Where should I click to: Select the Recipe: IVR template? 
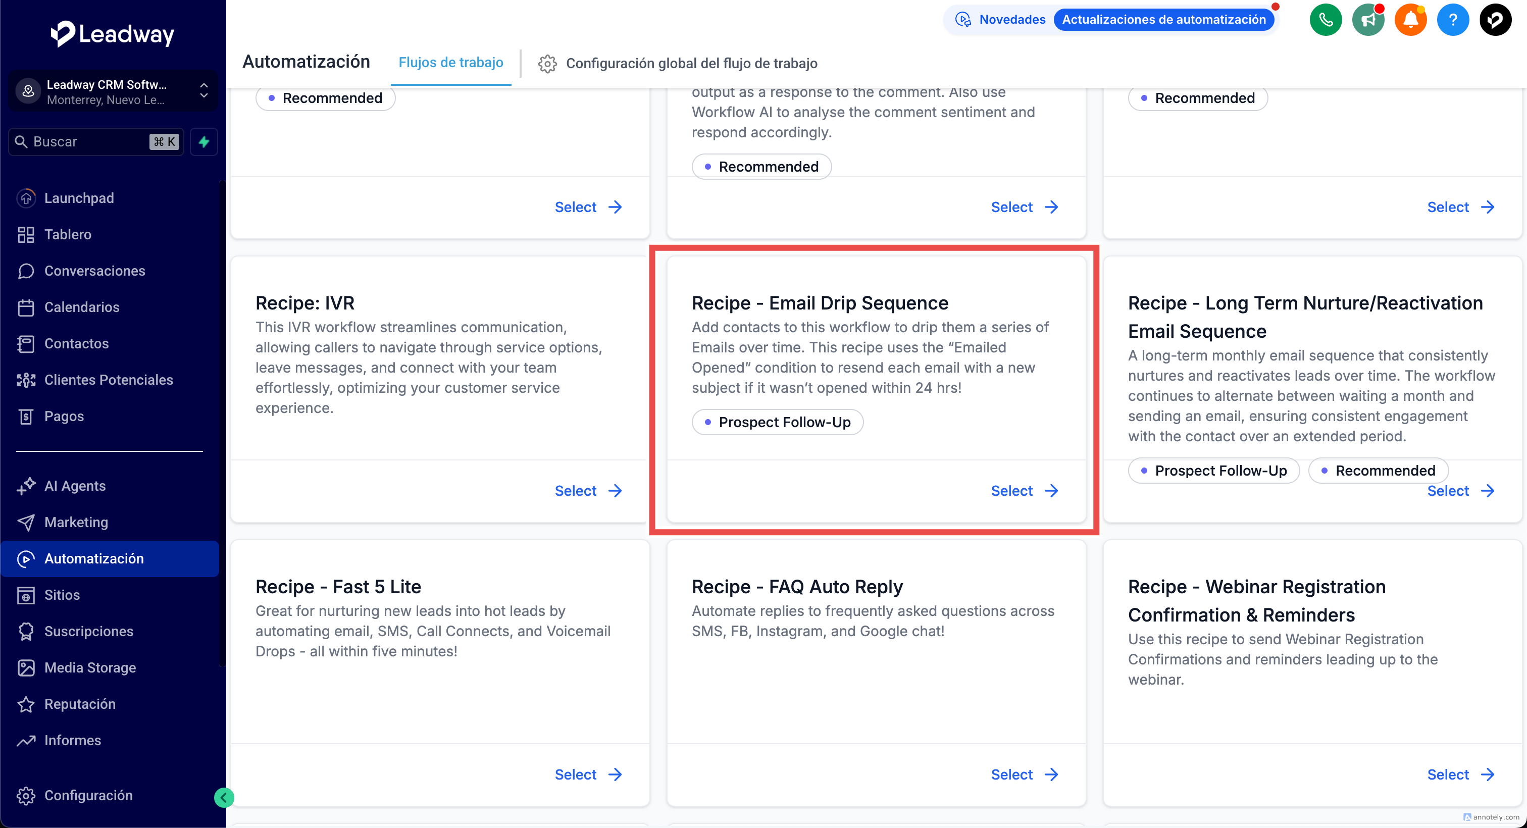(x=587, y=491)
